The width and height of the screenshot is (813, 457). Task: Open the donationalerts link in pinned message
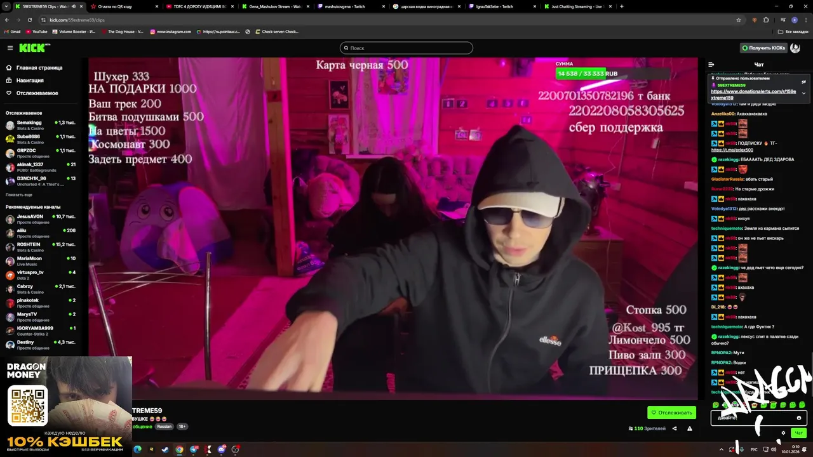(753, 95)
